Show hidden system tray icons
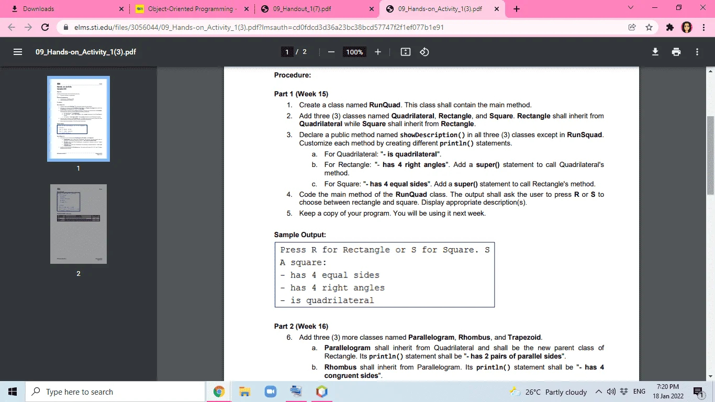Image resolution: width=715 pixels, height=402 pixels. click(598, 392)
